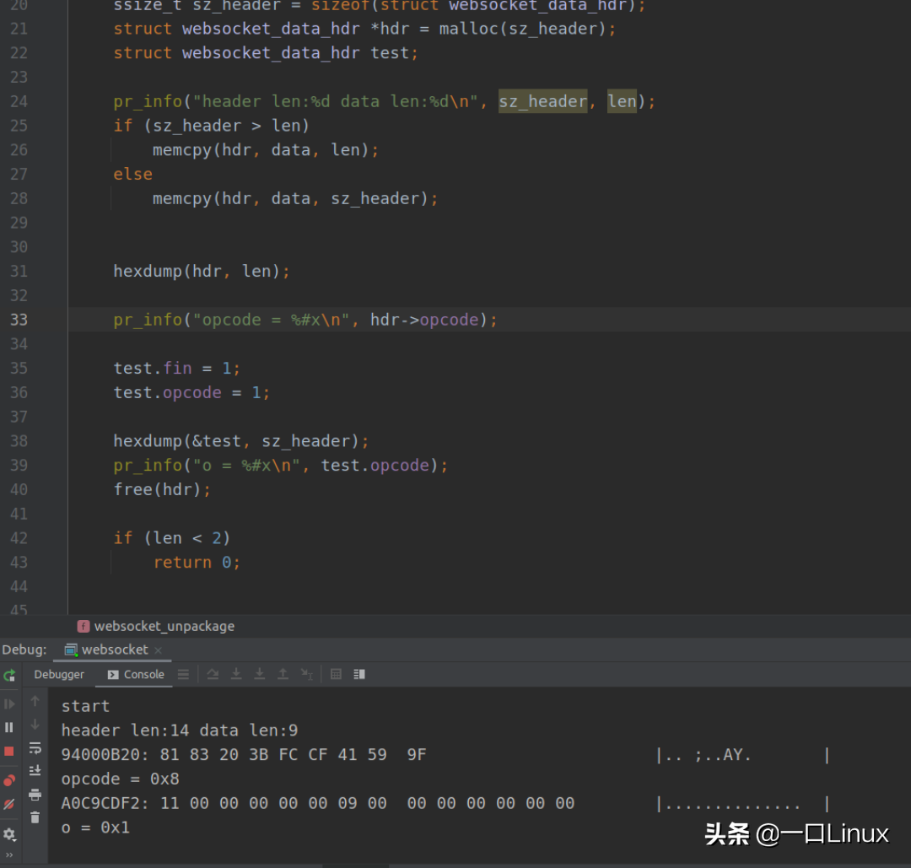Click 'o = 0x1' console output
The height and width of the screenshot is (868, 911).
click(x=95, y=828)
